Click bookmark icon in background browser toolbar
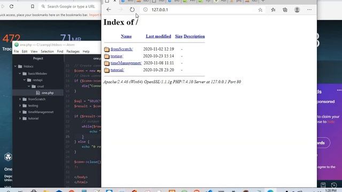The height and width of the screenshot is (192, 342). pyautogui.click(x=33, y=6)
